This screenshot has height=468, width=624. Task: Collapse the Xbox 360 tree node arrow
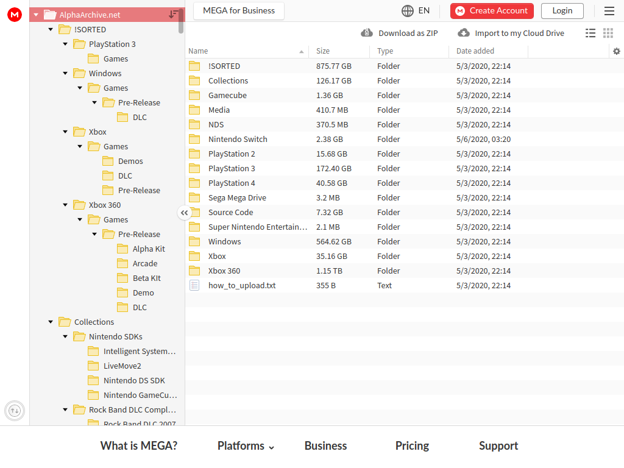click(x=65, y=205)
